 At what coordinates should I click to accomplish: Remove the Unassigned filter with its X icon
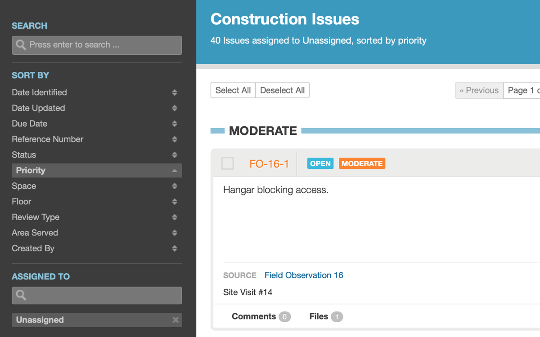click(x=175, y=320)
